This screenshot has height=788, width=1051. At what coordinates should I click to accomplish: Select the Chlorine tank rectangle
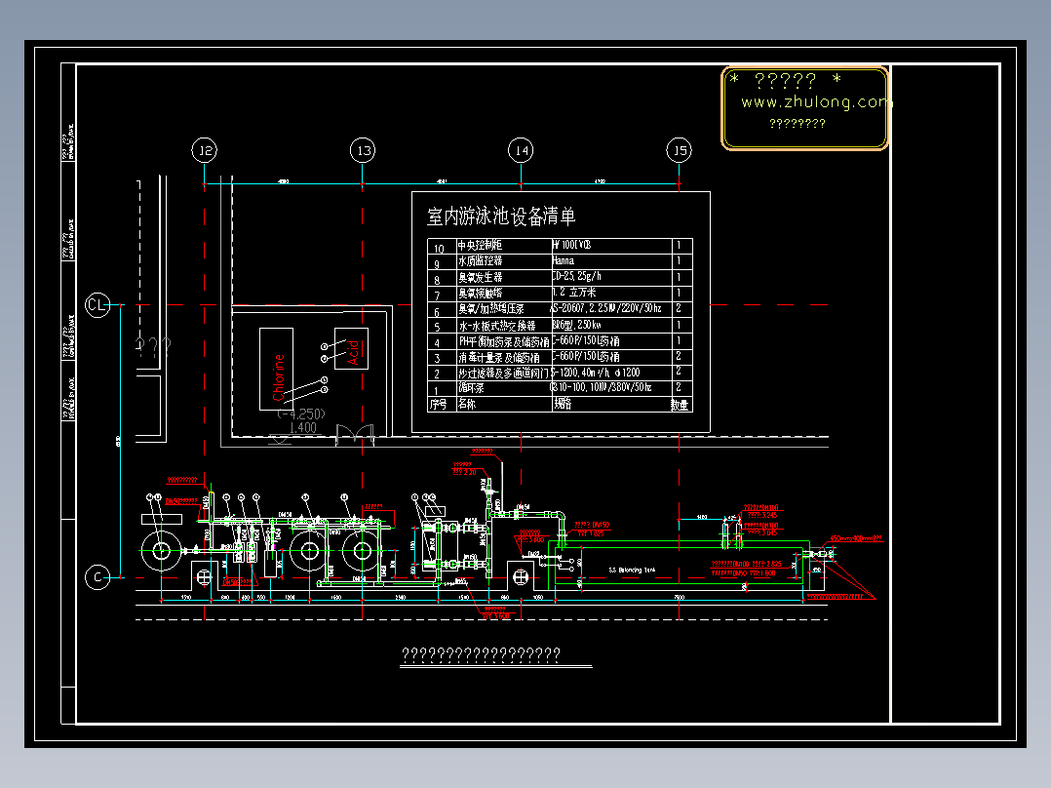click(x=276, y=369)
